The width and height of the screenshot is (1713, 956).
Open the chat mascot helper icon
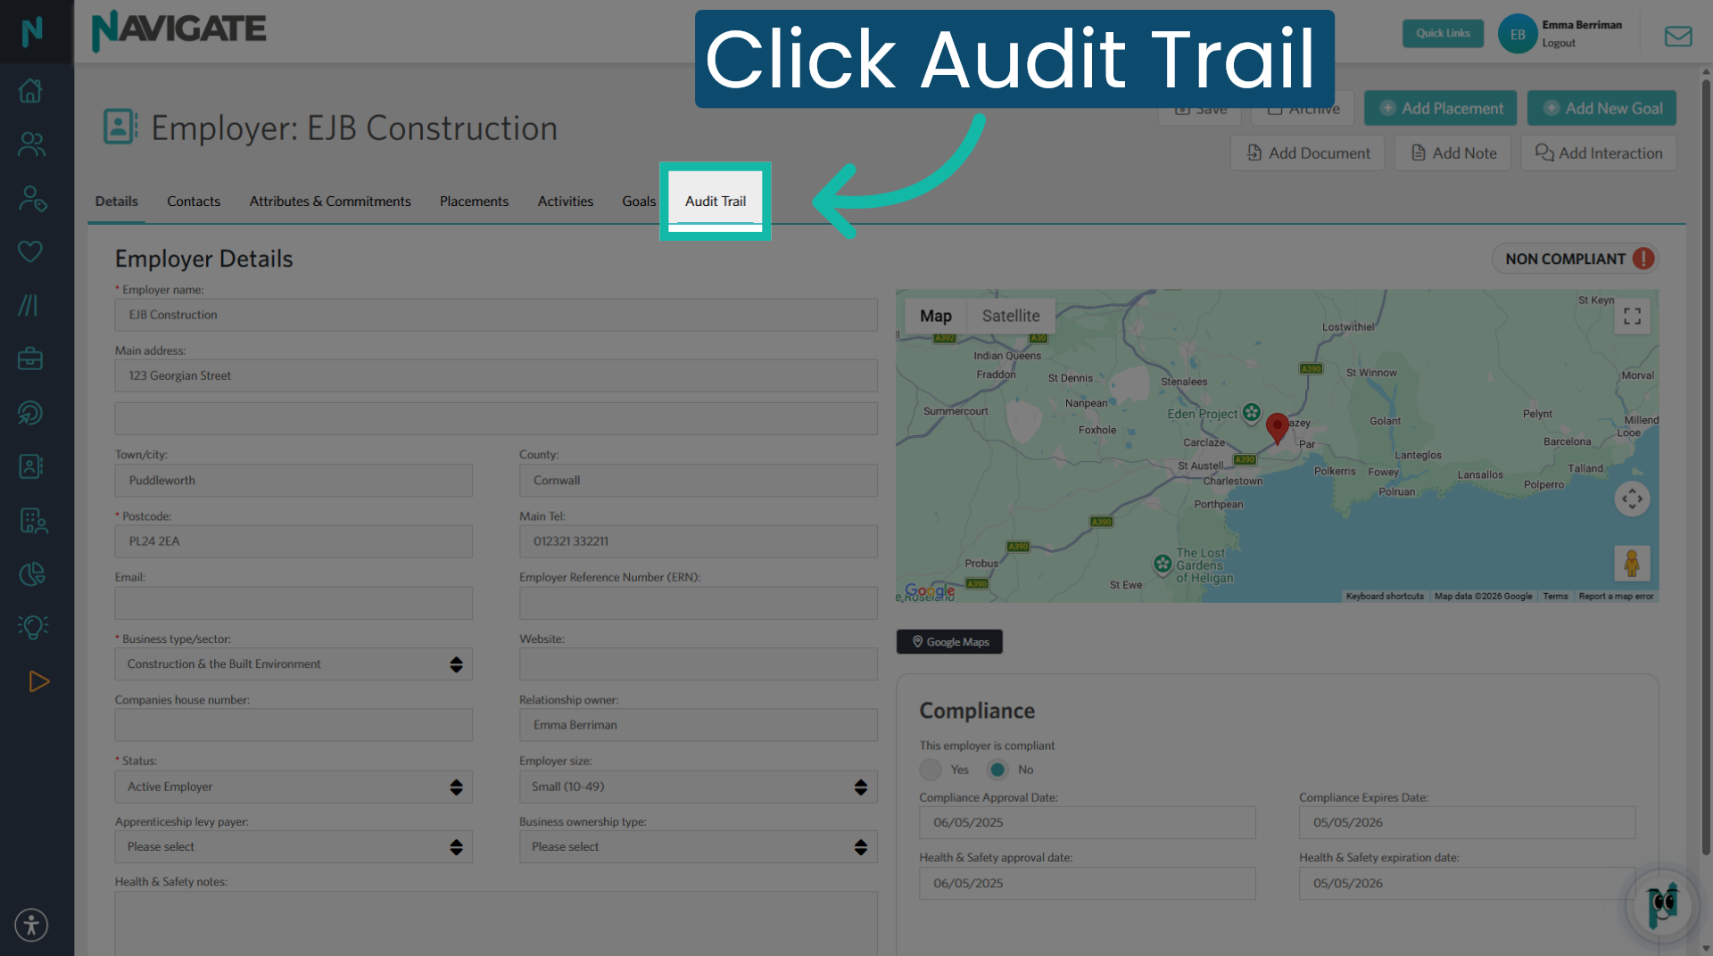[1662, 905]
